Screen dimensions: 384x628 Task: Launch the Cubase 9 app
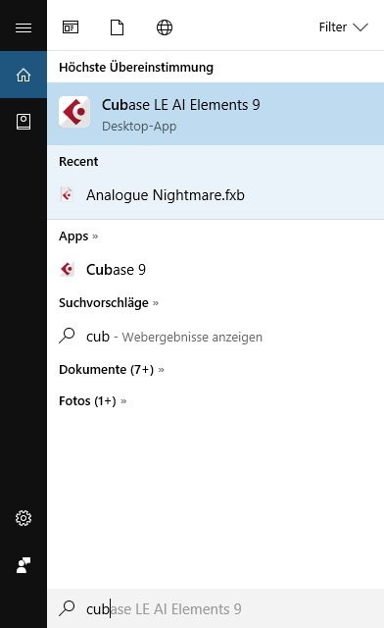[x=216, y=270]
